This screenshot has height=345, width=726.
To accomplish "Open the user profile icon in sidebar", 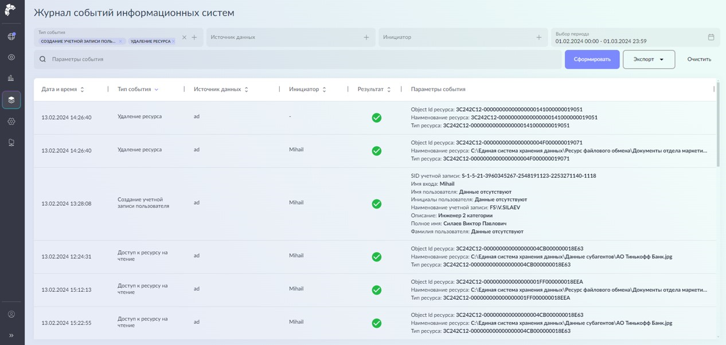I will [x=11, y=314].
